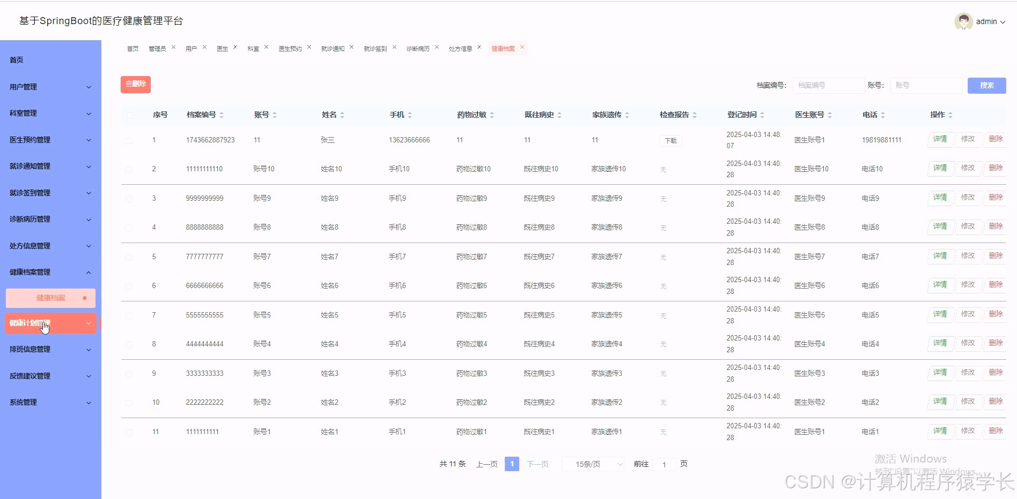Image resolution: width=1017 pixels, height=499 pixels.
Task: Close the 就诊通知 tab with its X icon
Action: (x=351, y=46)
